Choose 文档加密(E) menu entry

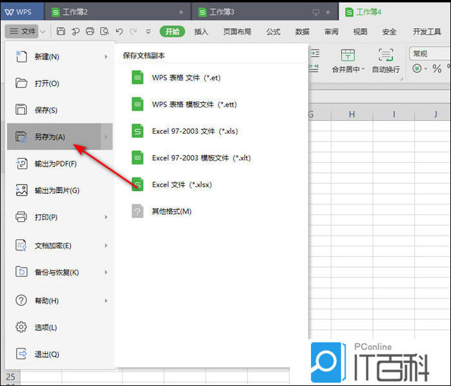tap(60, 245)
